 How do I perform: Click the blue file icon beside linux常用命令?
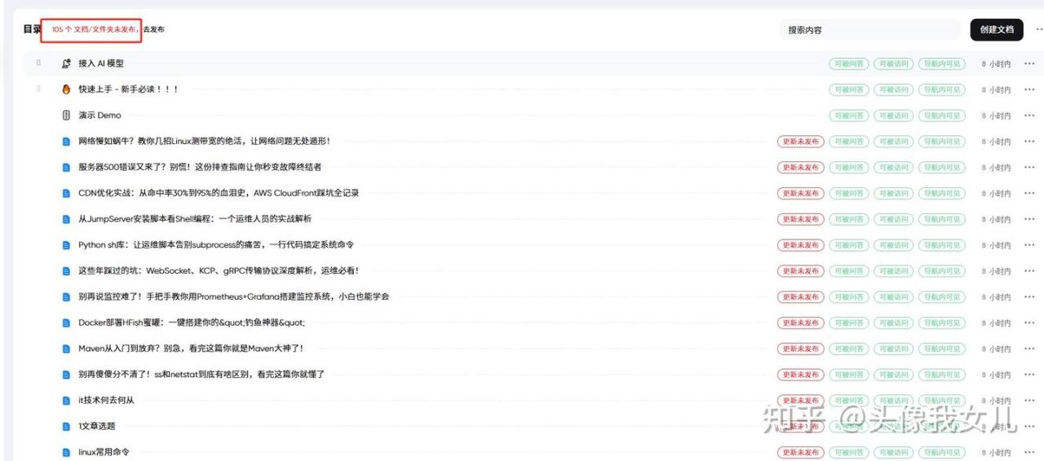click(67, 452)
